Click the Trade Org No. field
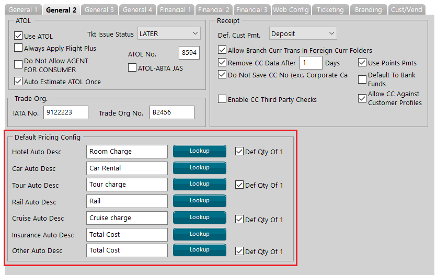Viewport: 437px width, 275px height. 172,112
